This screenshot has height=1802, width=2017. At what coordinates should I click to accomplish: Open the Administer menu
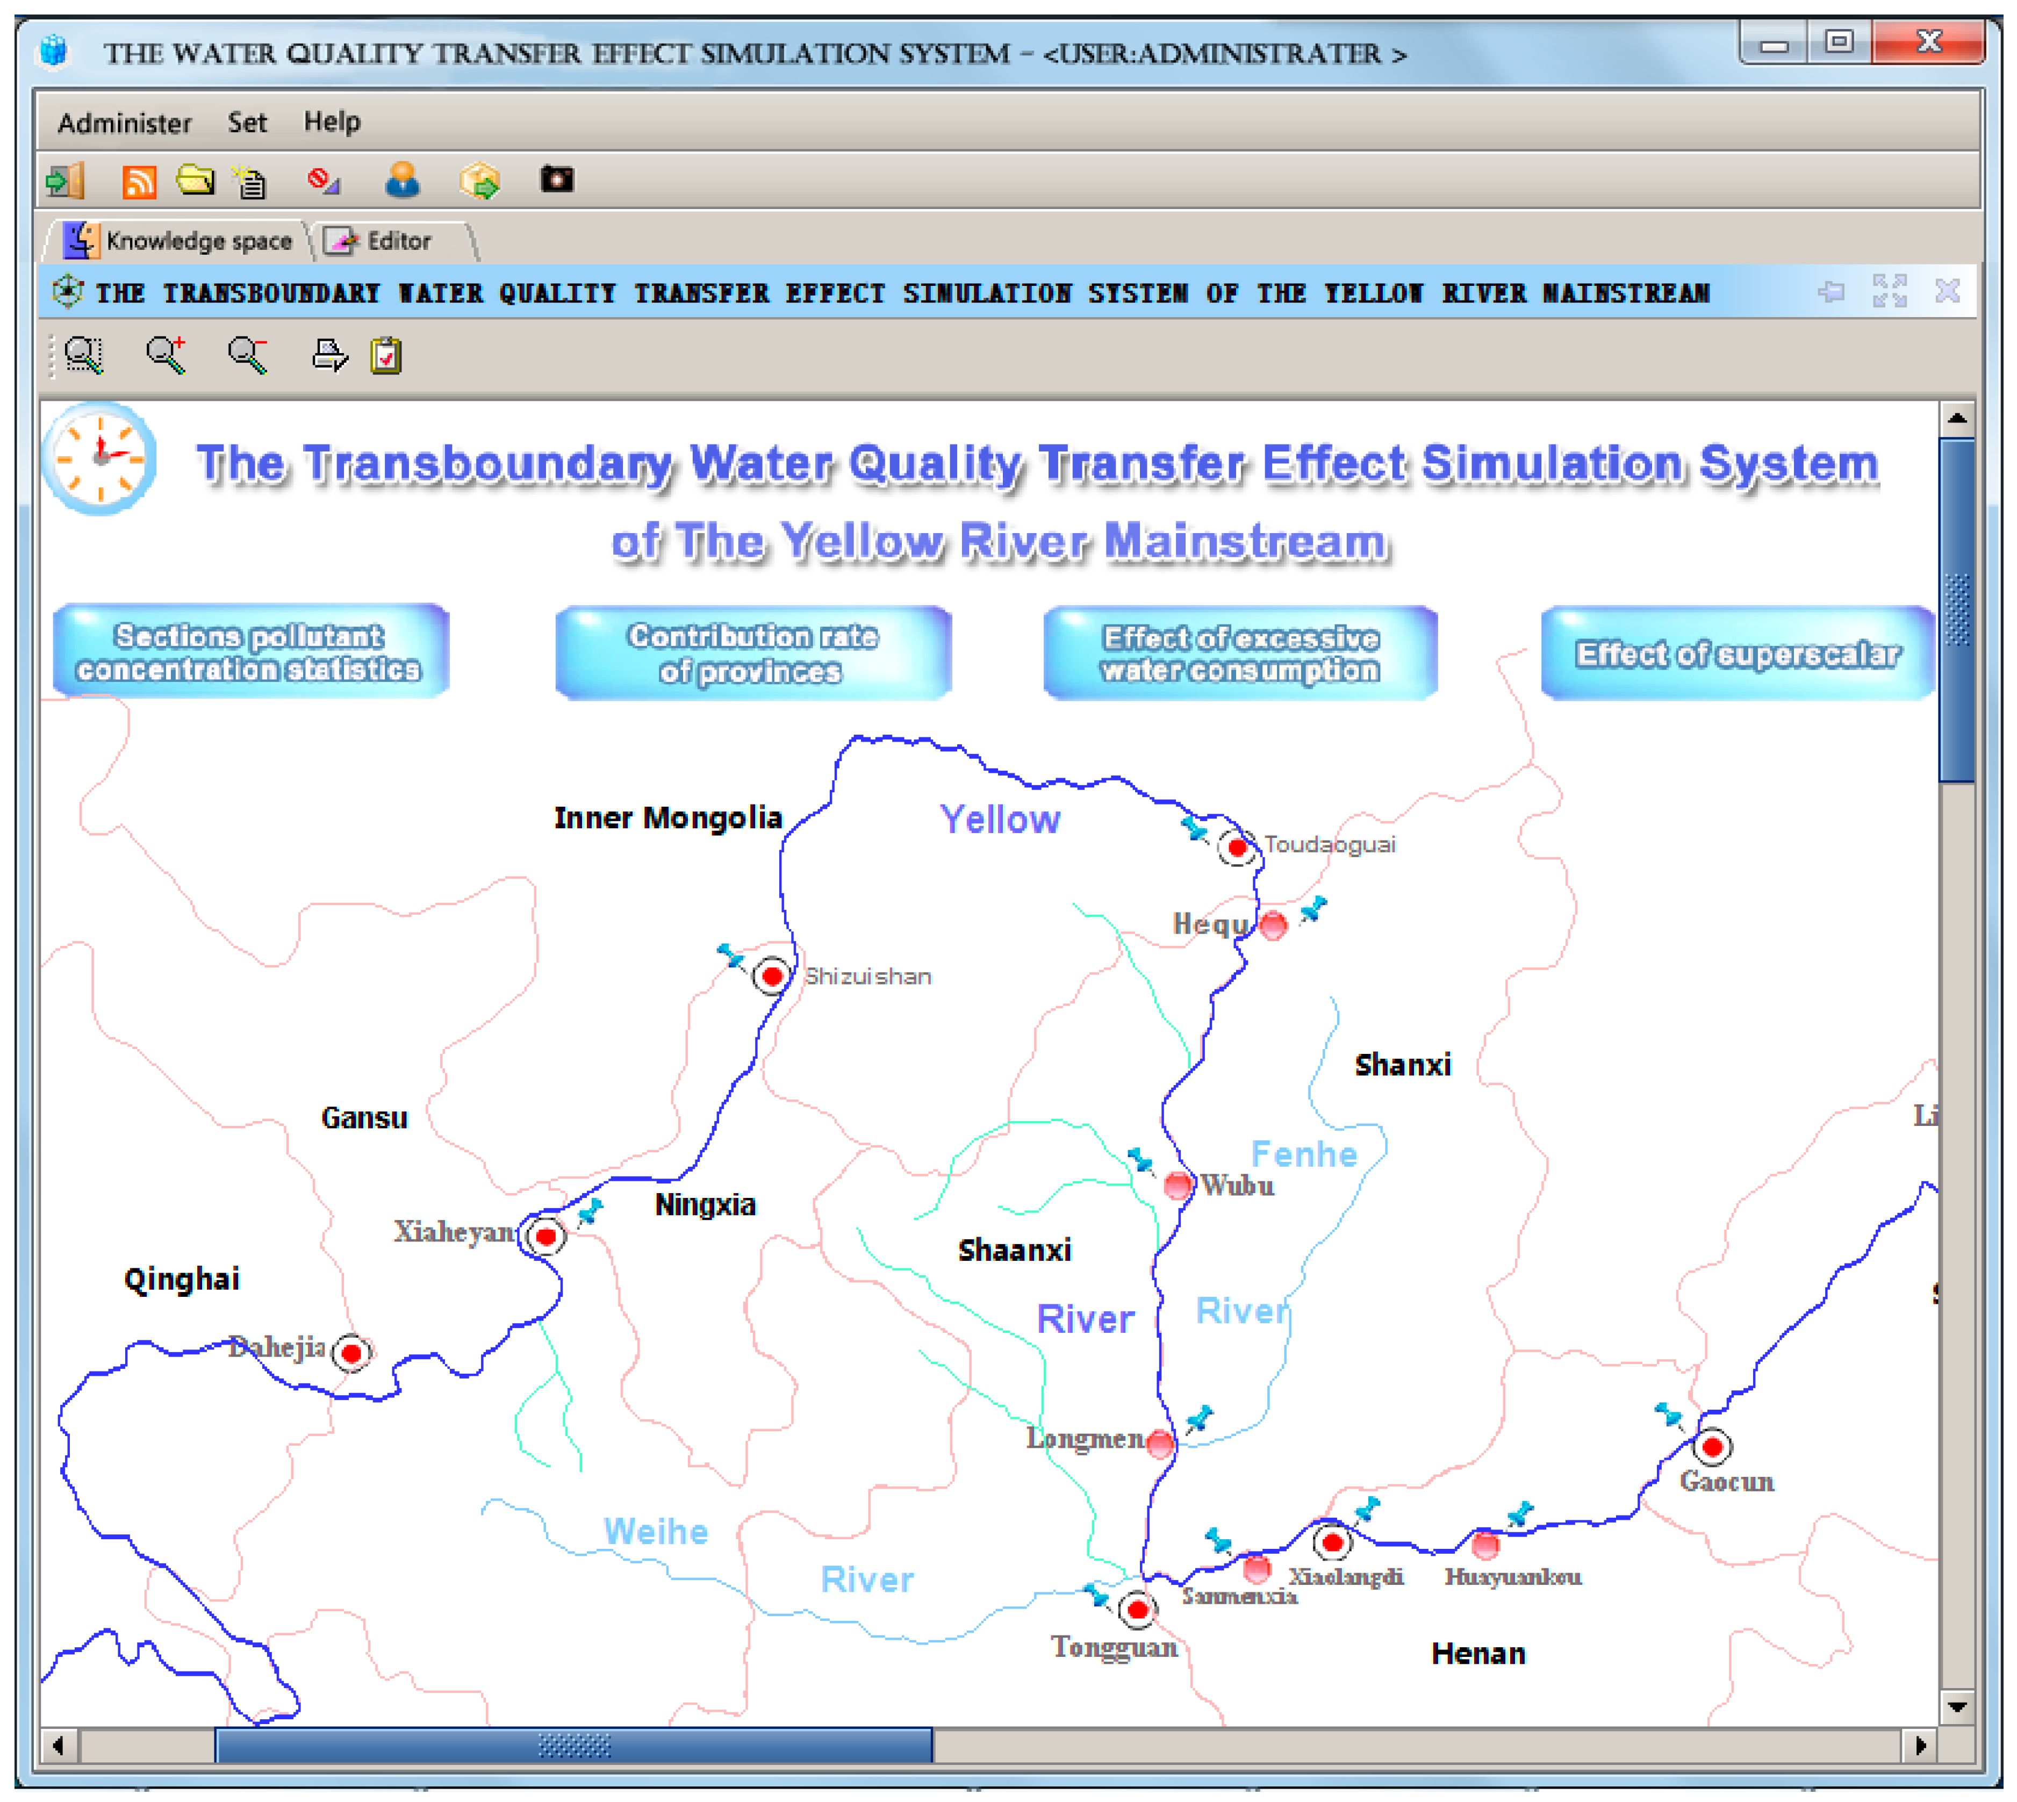pos(125,123)
